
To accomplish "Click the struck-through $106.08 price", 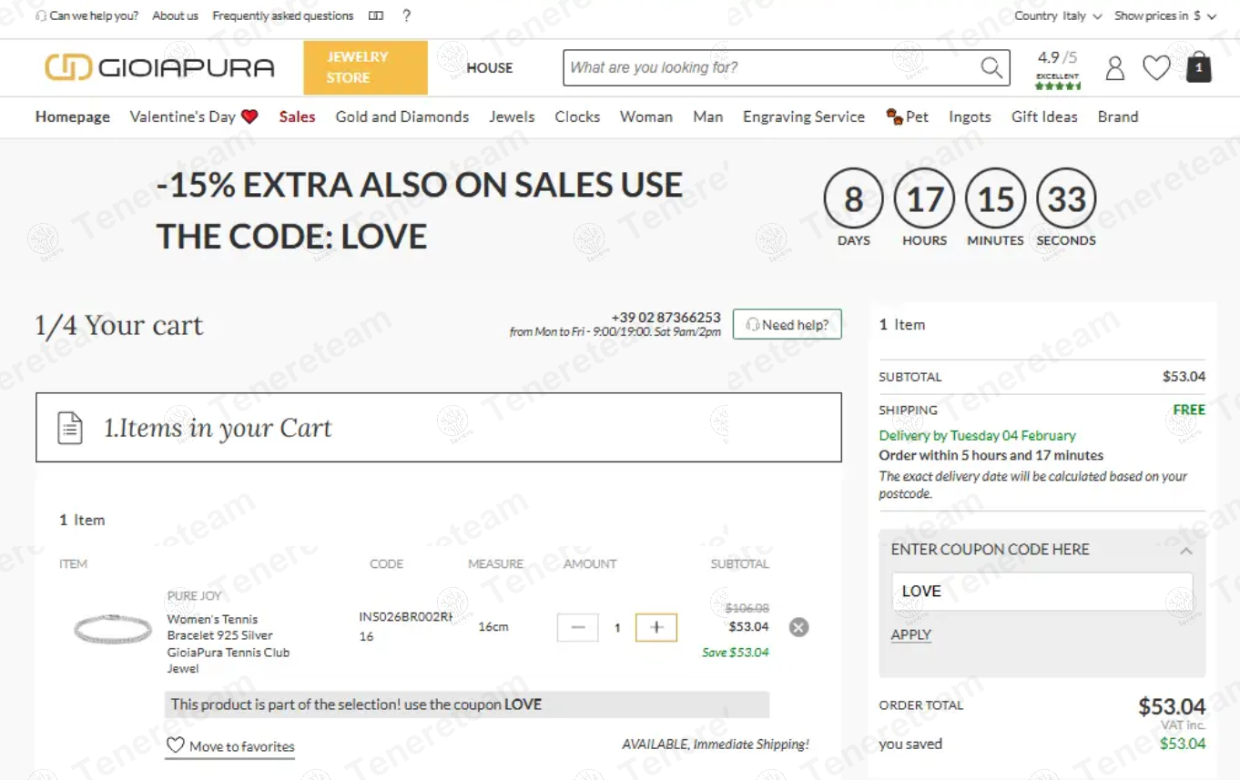I will (x=747, y=608).
